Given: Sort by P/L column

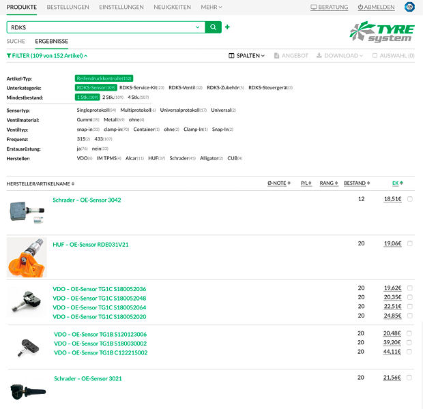Looking at the screenshot, I should click(306, 183).
